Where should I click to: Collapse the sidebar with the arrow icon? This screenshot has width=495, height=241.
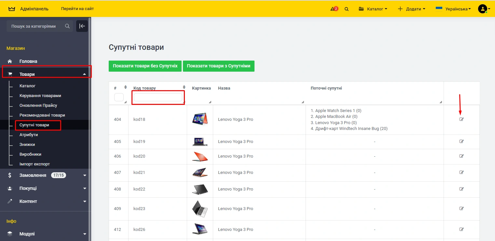point(82,26)
